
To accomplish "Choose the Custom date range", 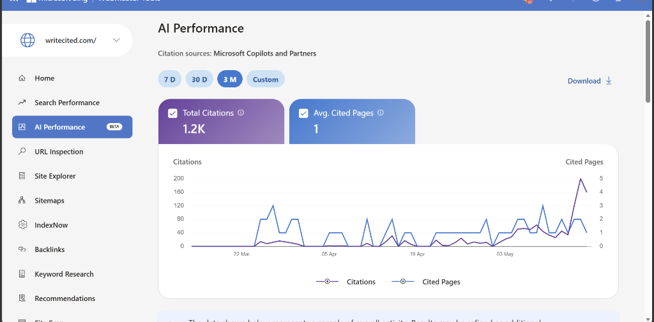I will (x=266, y=79).
